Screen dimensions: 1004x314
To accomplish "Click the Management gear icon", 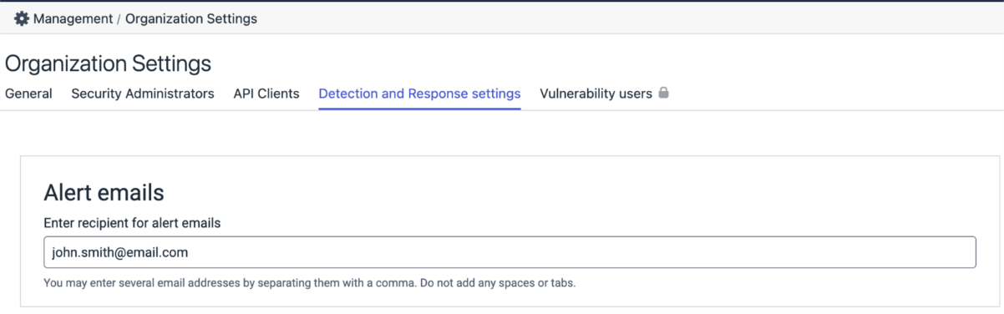I will point(22,18).
